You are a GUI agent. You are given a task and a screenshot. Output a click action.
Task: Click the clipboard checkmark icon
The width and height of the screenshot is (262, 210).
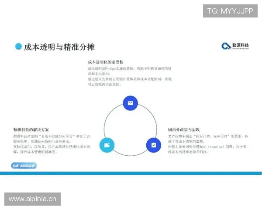pos(154,145)
